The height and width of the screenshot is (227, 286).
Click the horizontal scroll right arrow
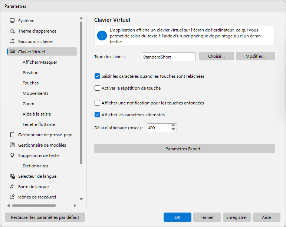pyautogui.click(x=75, y=206)
